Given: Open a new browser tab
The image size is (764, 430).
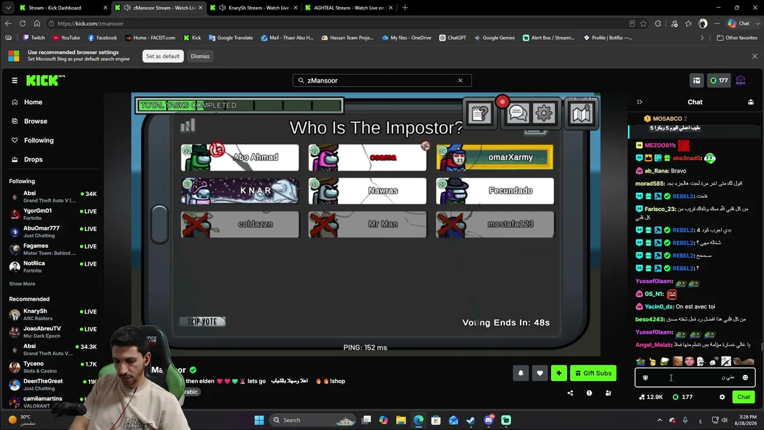Looking at the screenshot, I should coord(405,8).
